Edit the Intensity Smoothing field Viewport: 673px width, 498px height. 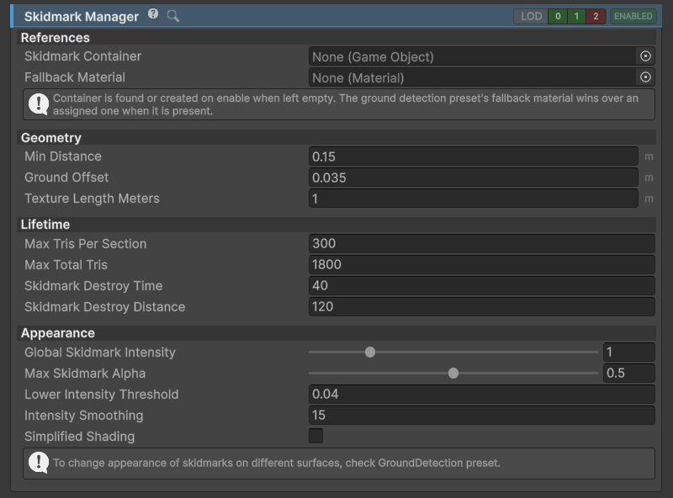(482, 416)
